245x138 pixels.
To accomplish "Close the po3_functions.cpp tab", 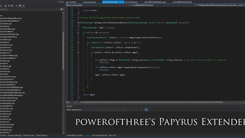I will [x=122, y=2].
